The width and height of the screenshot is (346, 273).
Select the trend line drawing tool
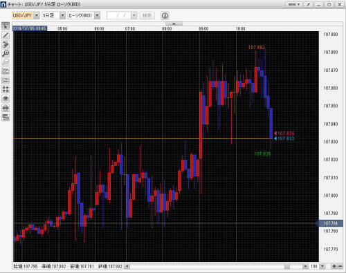pyautogui.click(x=6, y=35)
